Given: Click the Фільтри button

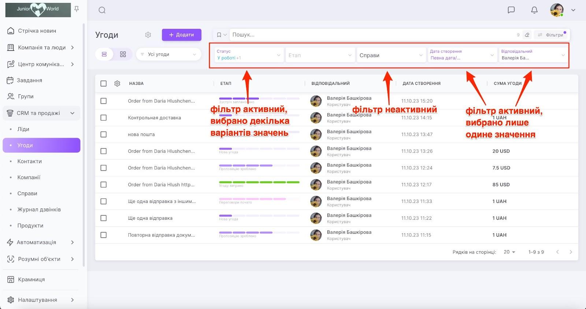Looking at the screenshot, I should tap(551, 35).
